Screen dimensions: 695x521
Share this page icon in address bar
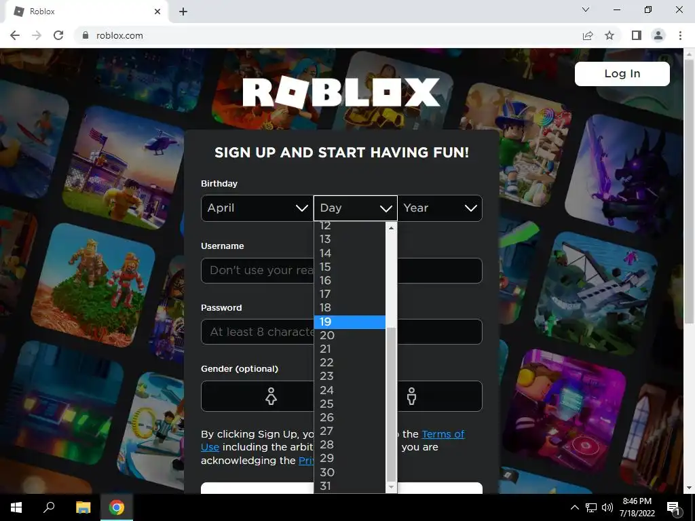tap(588, 35)
